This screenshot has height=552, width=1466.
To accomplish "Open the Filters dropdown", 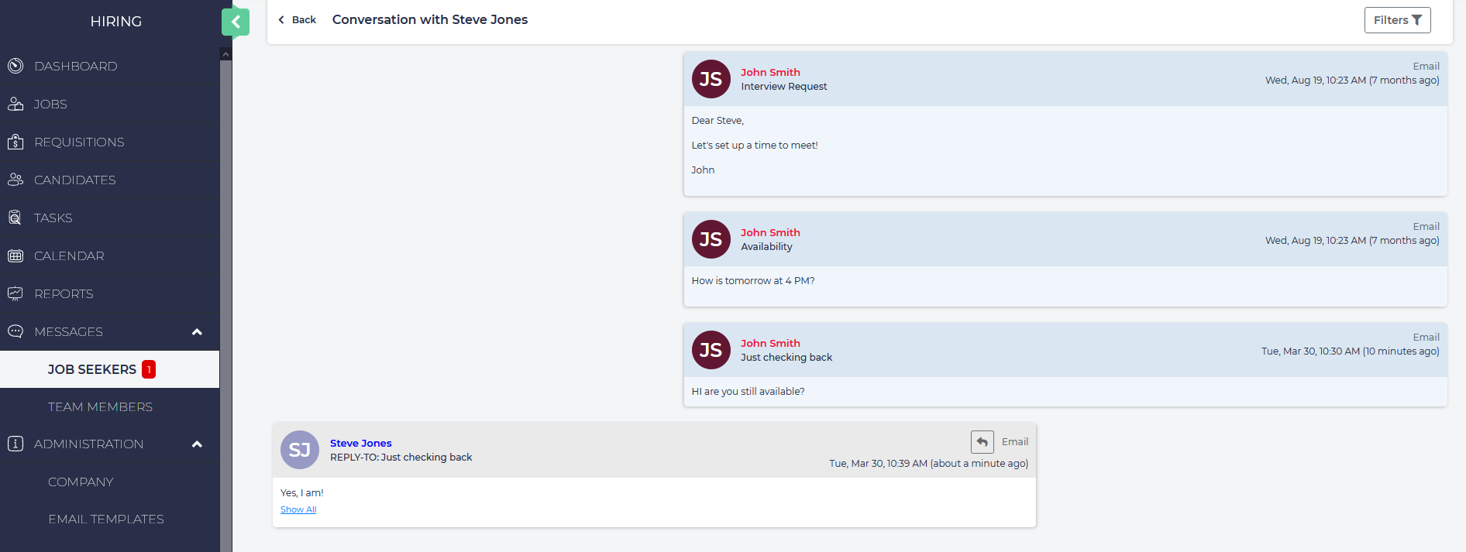I will coord(1397,20).
